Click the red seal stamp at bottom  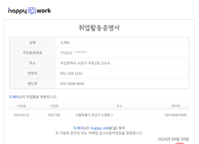[179, 143]
